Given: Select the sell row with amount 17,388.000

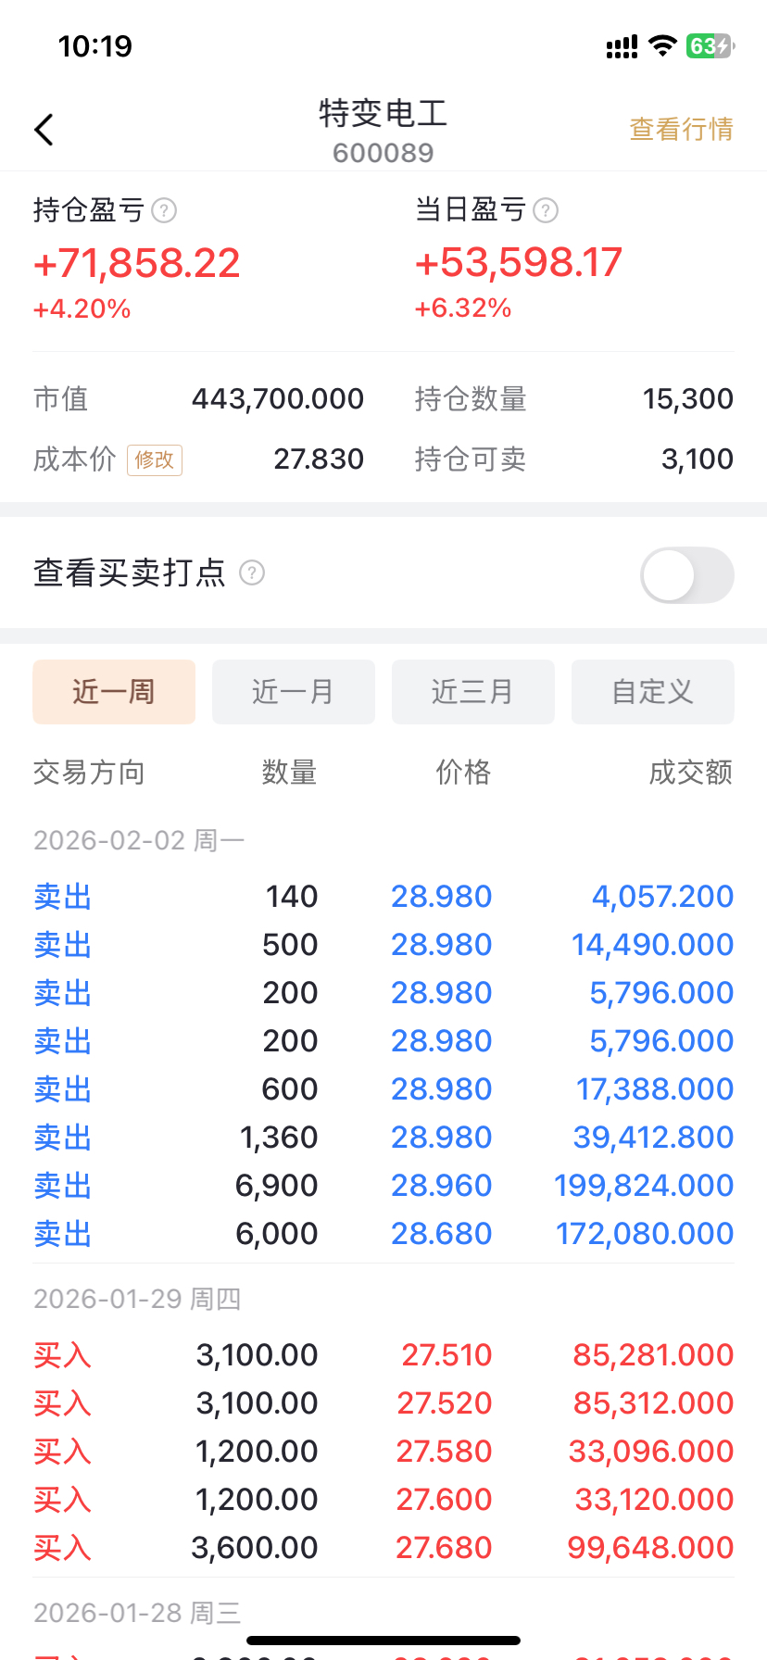Looking at the screenshot, I should coord(383,1089).
